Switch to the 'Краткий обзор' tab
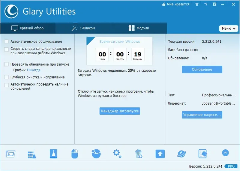The height and width of the screenshot is (171, 240). pyautogui.click(x=28, y=28)
